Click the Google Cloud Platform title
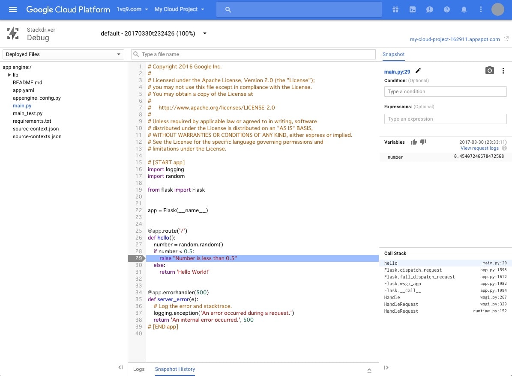The height and width of the screenshot is (376, 512). (68, 9)
